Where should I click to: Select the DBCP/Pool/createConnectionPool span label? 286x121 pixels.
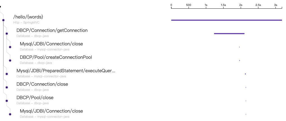click(56, 57)
